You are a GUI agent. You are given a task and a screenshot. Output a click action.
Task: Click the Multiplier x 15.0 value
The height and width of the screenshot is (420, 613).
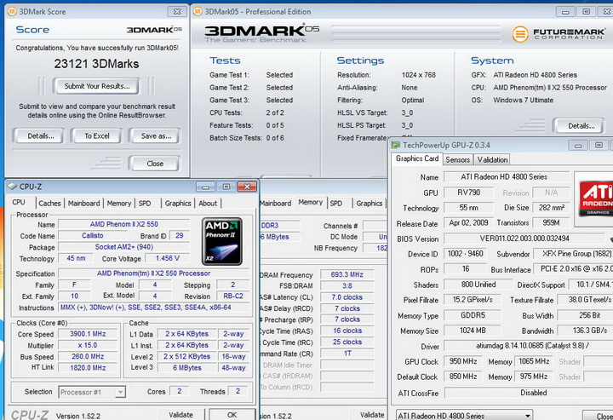coord(88,345)
